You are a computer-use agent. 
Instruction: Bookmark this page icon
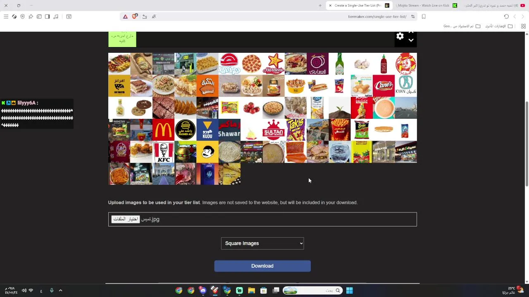click(x=424, y=16)
